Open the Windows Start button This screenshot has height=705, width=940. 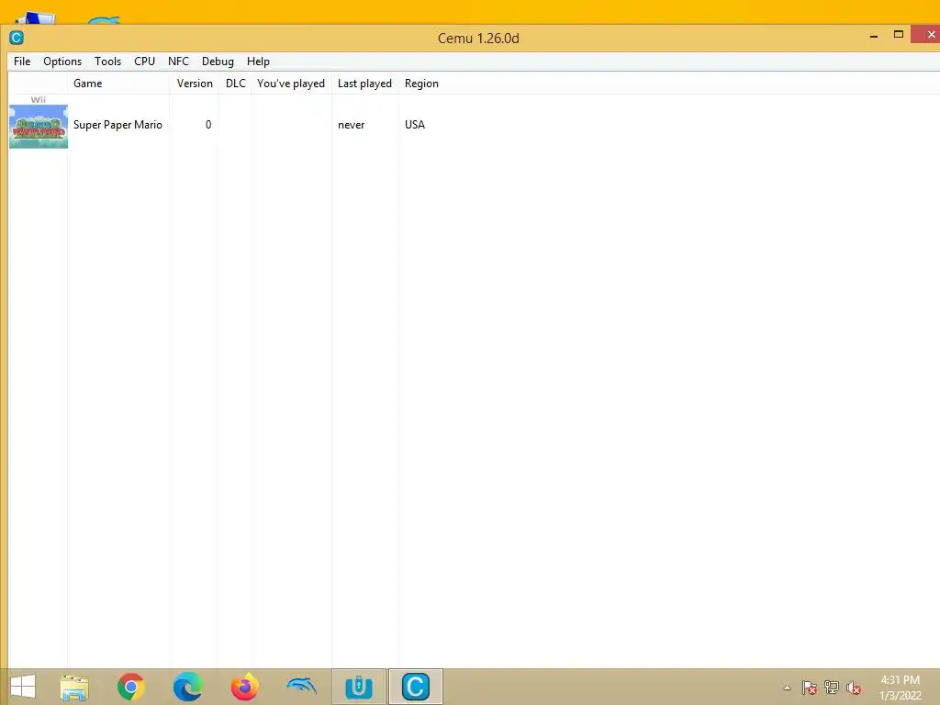pyautogui.click(x=23, y=687)
